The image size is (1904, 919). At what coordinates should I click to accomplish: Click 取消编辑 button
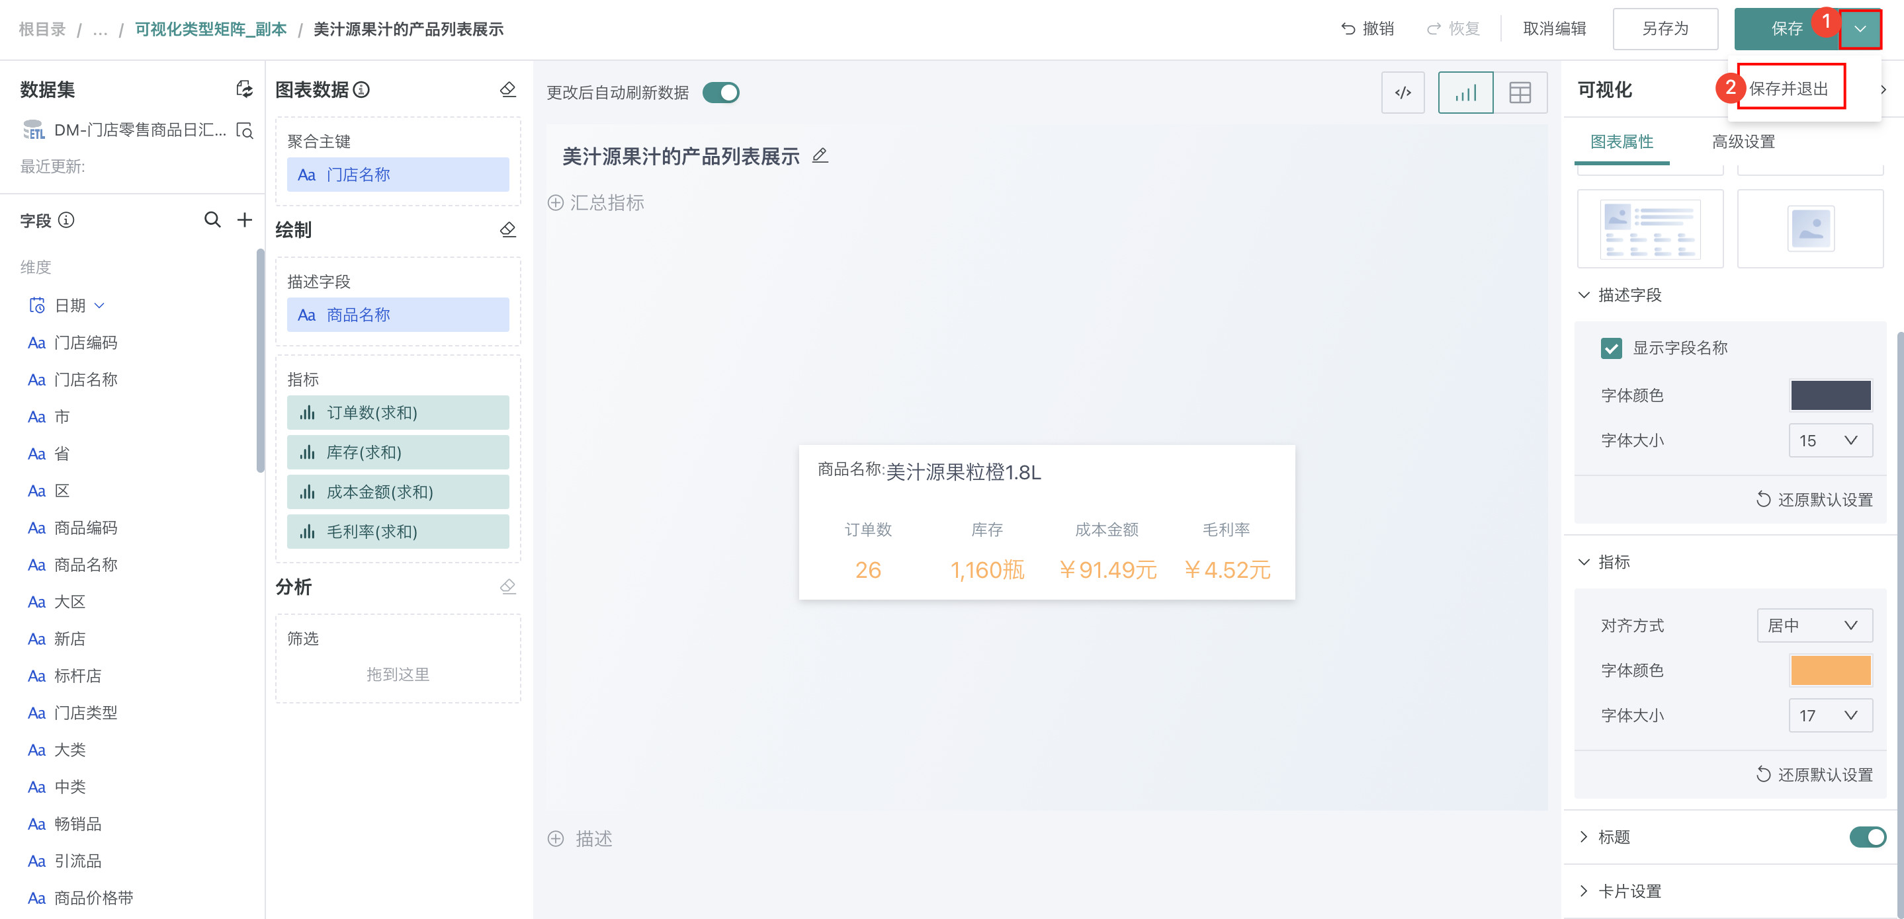(x=1555, y=29)
